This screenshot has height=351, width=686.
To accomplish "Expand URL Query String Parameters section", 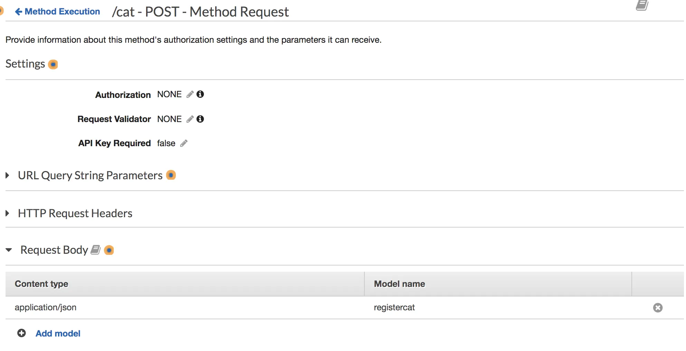I will [x=7, y=175].
